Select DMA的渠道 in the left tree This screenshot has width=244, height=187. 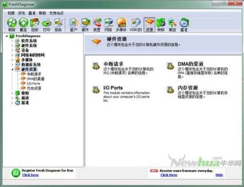(x=35, y=79)
